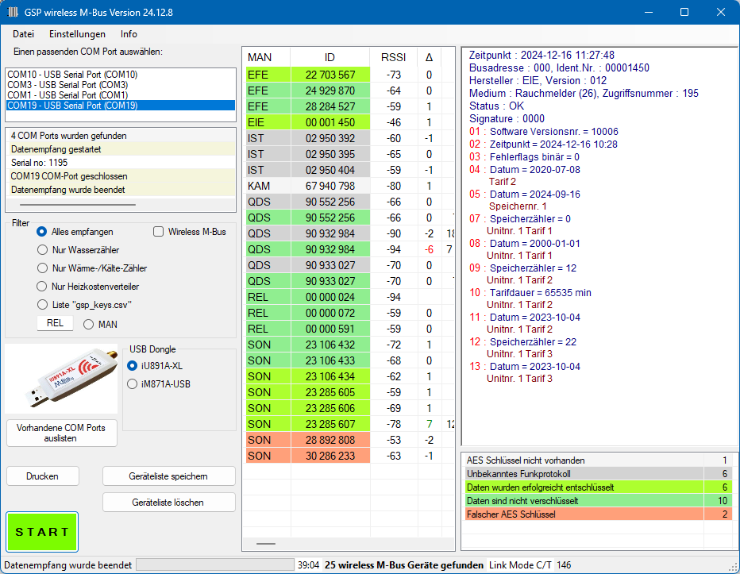
Task: Select Nur Heizkostenverteiler radio button
Action: [42, 287]
